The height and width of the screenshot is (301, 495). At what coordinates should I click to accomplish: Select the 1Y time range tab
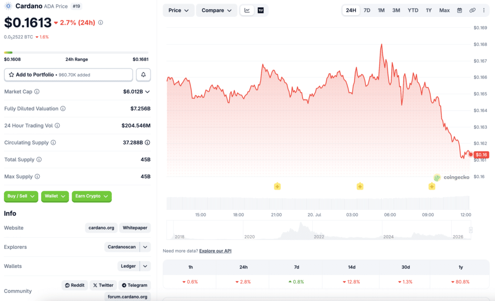[429, 11]
